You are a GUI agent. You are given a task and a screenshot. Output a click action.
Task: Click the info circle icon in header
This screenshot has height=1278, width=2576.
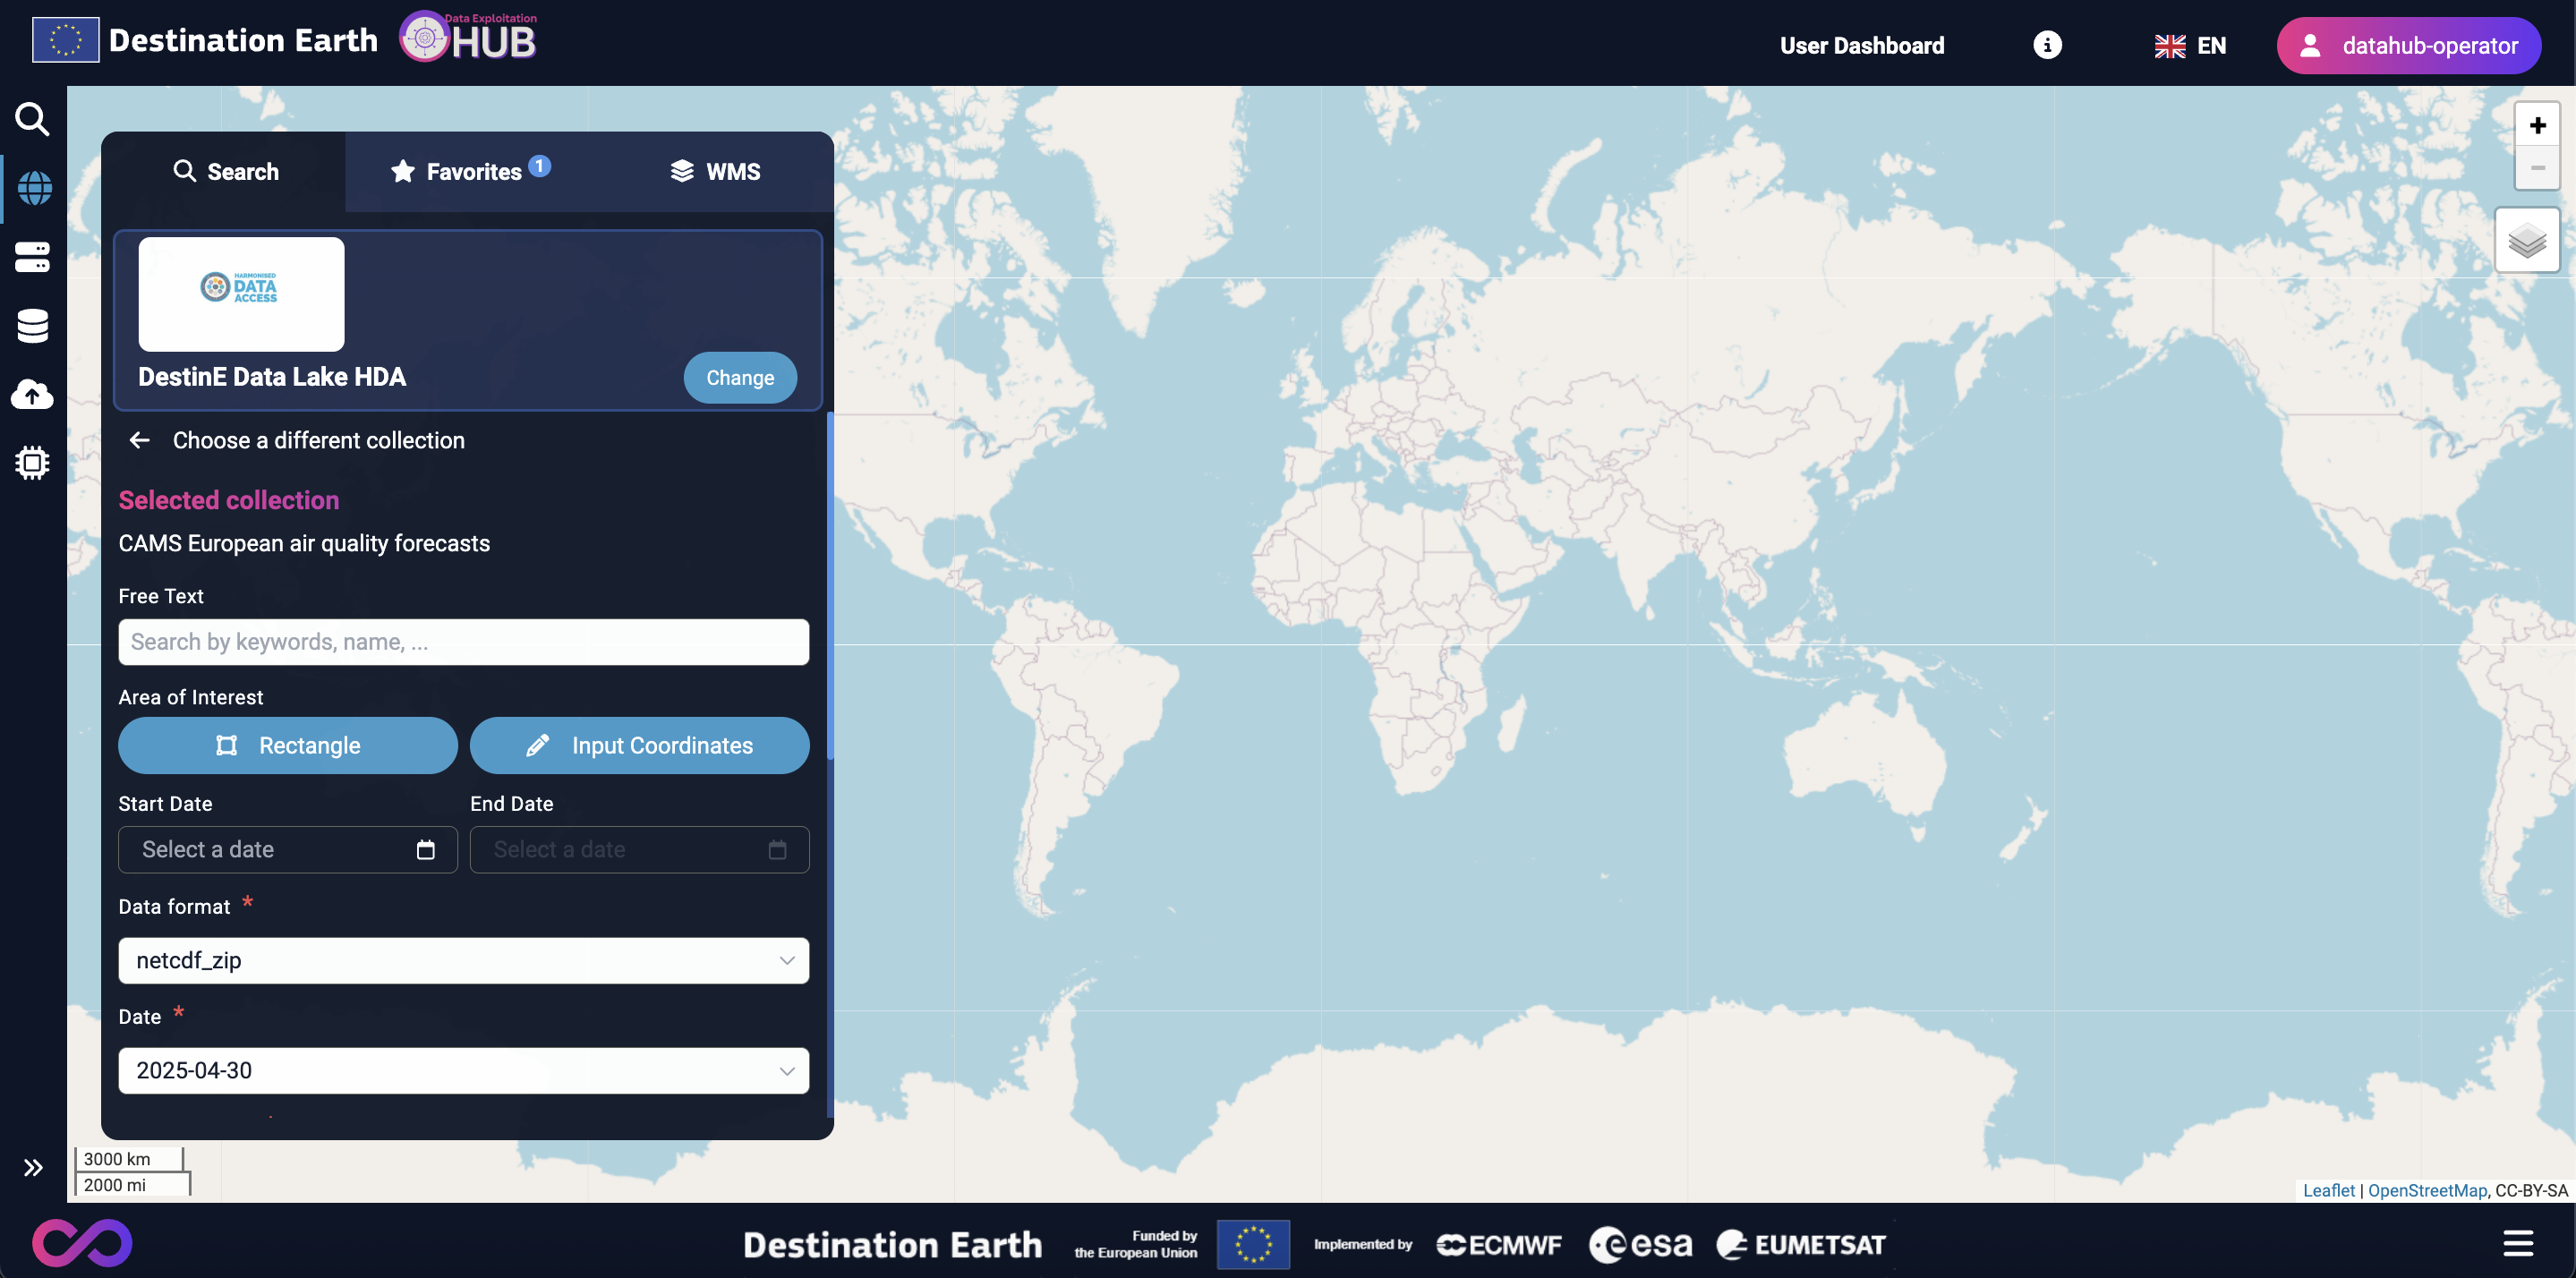tap(2047, 45)
